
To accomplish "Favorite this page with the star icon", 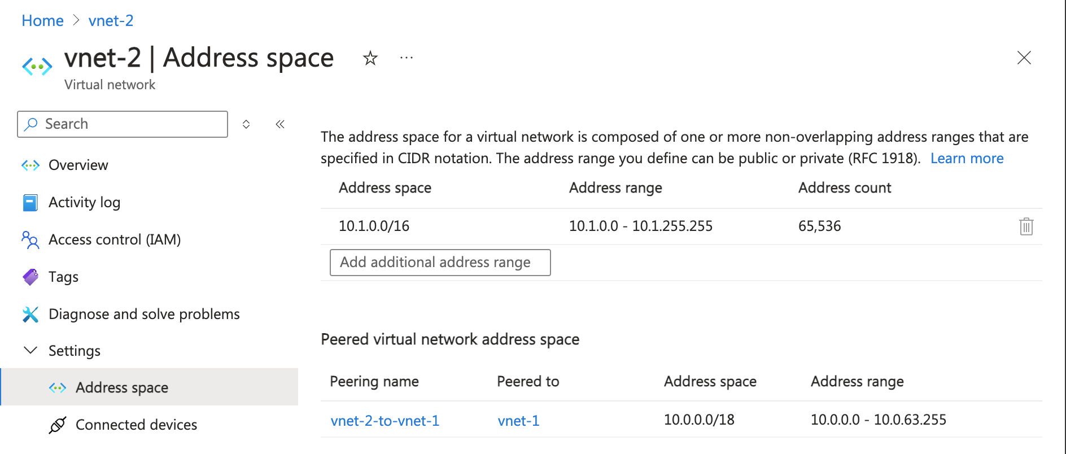I will tap(370, 58).
